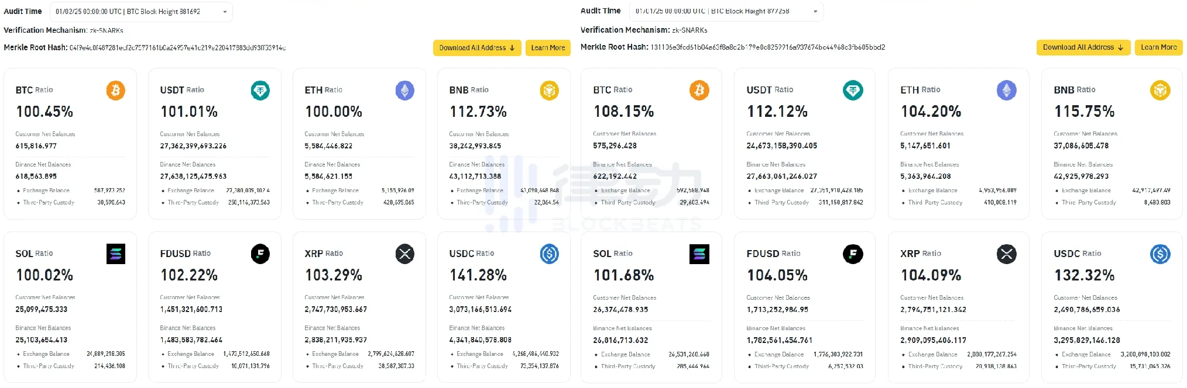Click the BNB icon in right BNB Ratio card
The image size is (1187, 388).
[1160, 91]
